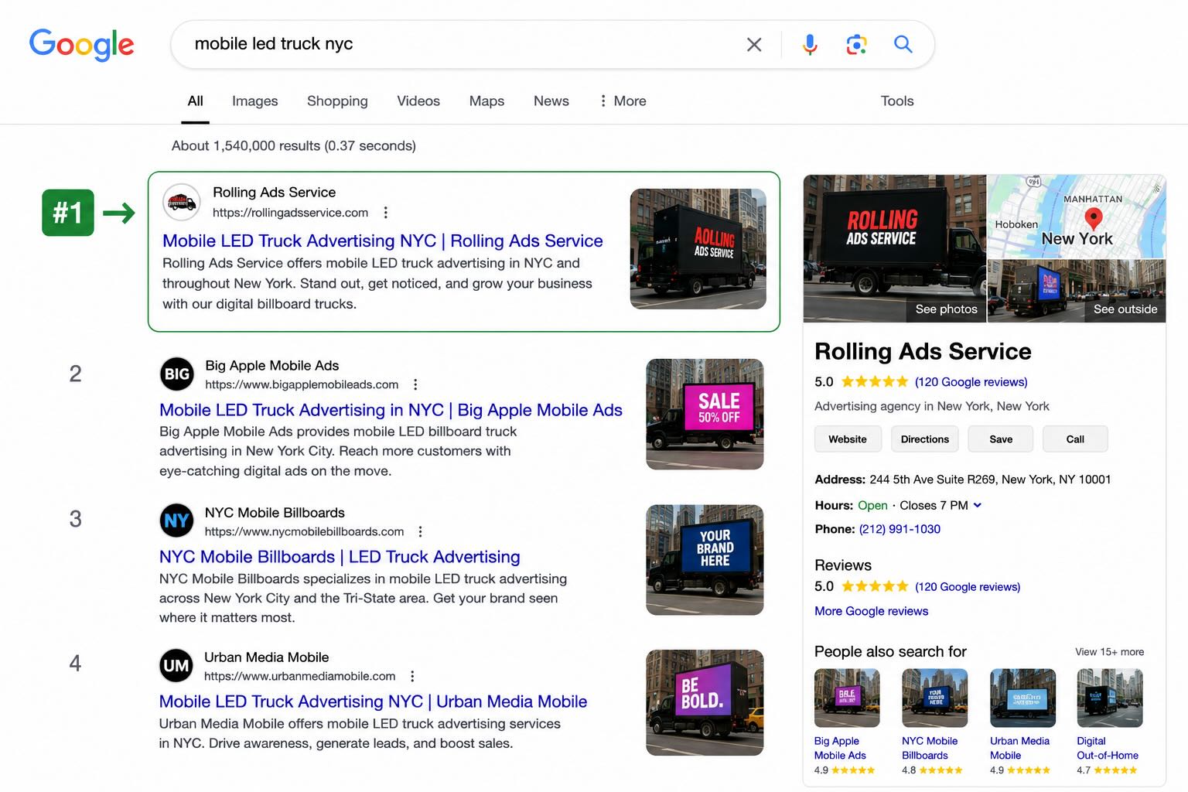Image resolution: width=1188 pixels, height=792 pixels.
Task: Open 'Mobile LED Truck Advertising NYC | Urban Media Mobile' link
Action: point(373,702)
